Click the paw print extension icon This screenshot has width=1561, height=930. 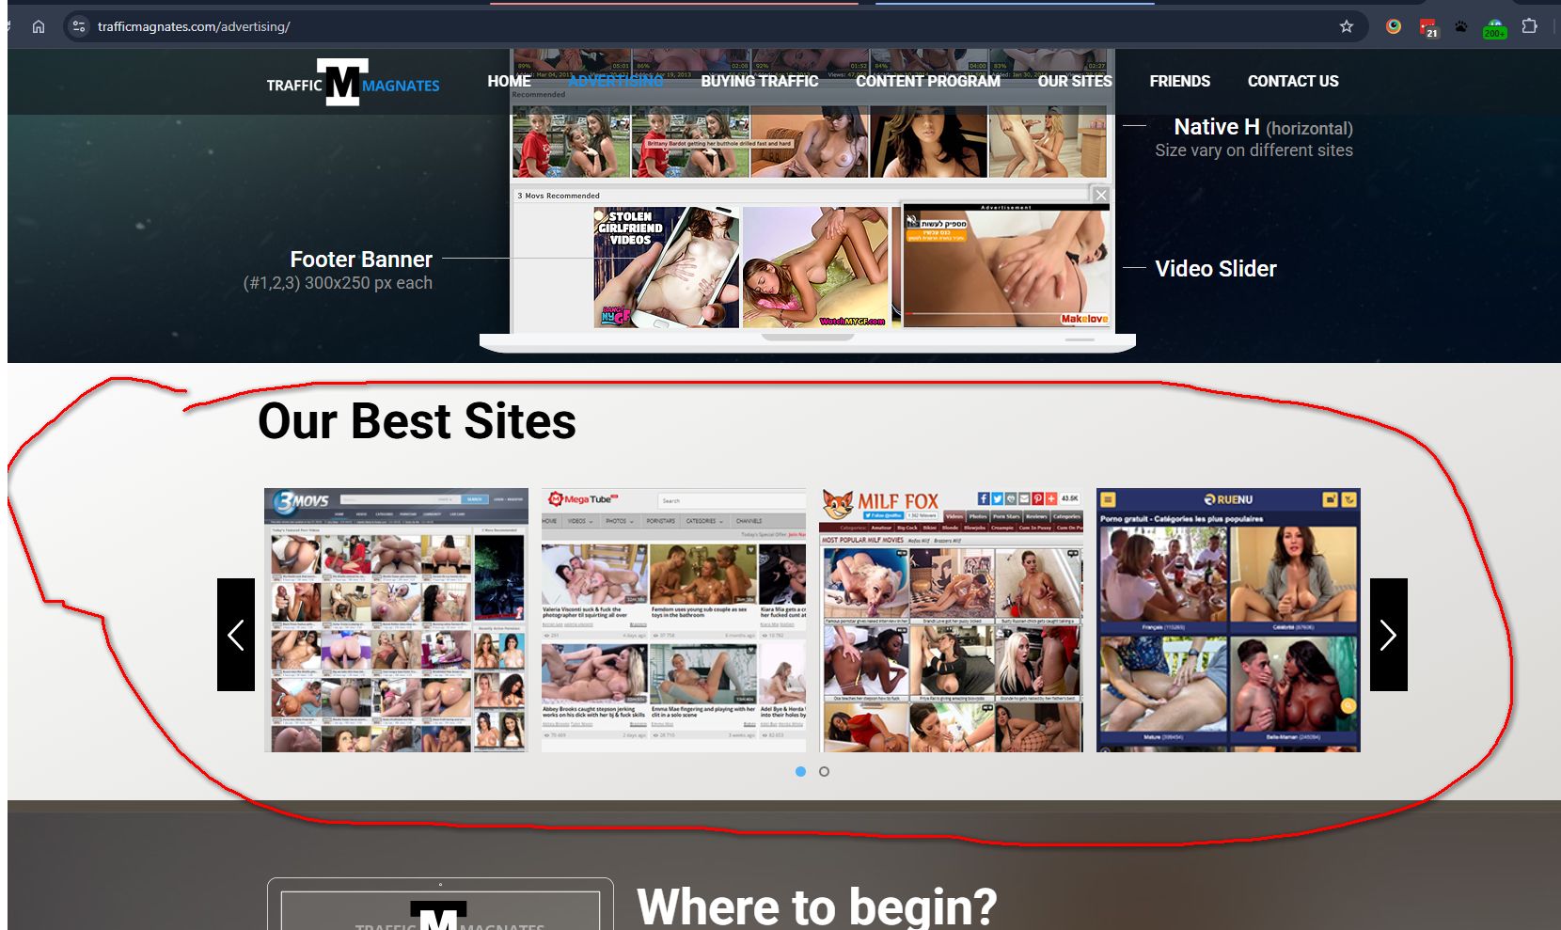click(1460, 26)
